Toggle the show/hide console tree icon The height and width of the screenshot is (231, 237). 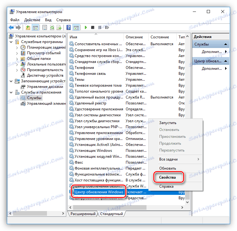[x=35, y=27]
